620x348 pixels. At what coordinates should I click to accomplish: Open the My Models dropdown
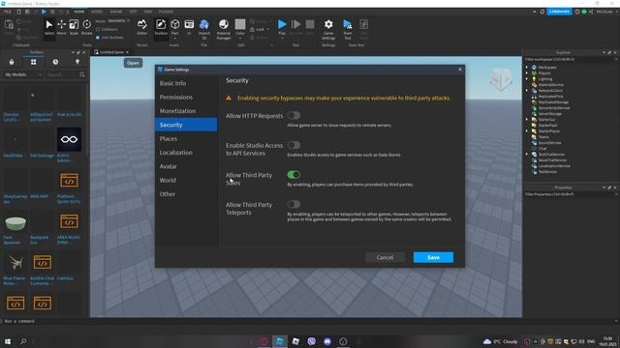22,74
